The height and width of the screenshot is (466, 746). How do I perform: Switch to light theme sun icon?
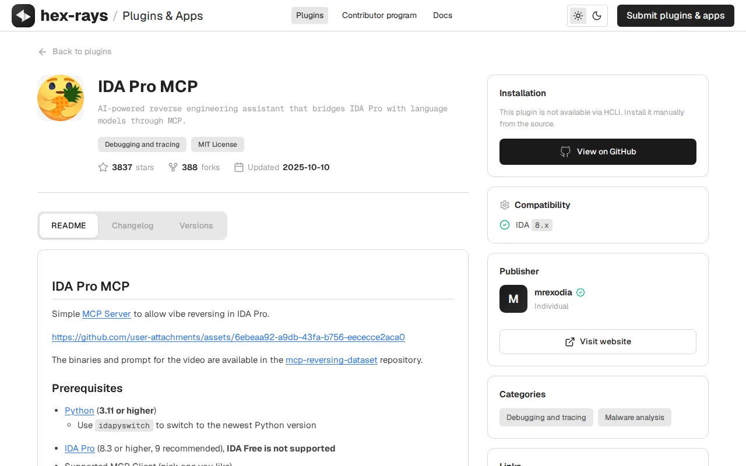(x=578, y=16)
